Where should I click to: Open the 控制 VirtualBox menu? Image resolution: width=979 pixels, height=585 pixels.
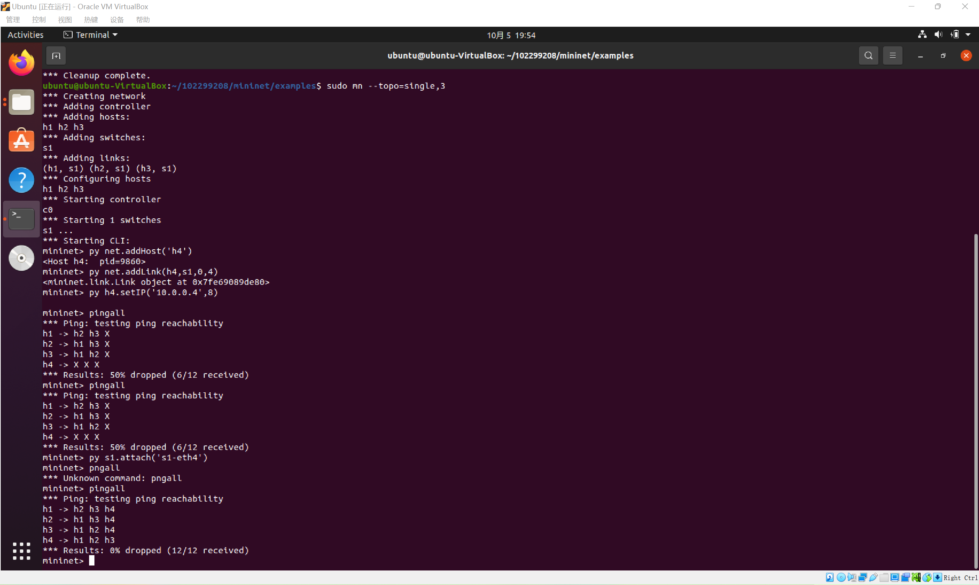click(x=39, y=20)
